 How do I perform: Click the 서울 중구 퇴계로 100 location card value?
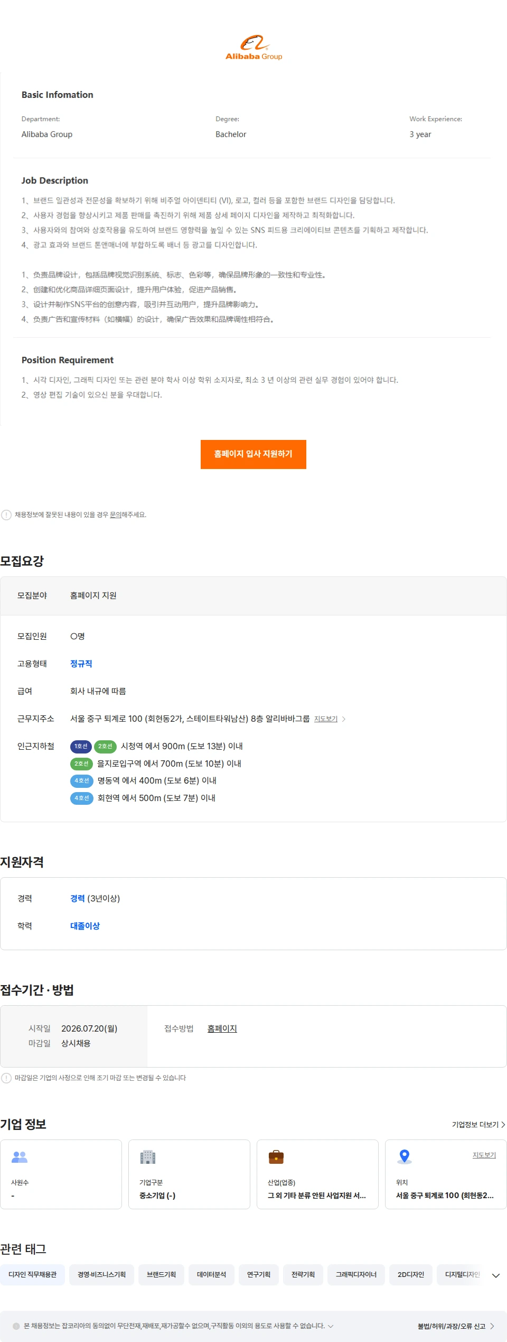[445, 1196]
